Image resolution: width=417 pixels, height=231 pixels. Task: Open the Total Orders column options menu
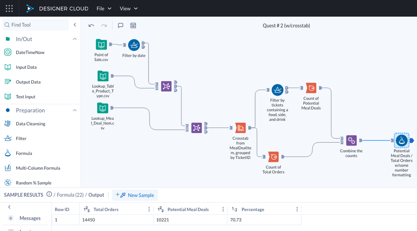(149, 209)
